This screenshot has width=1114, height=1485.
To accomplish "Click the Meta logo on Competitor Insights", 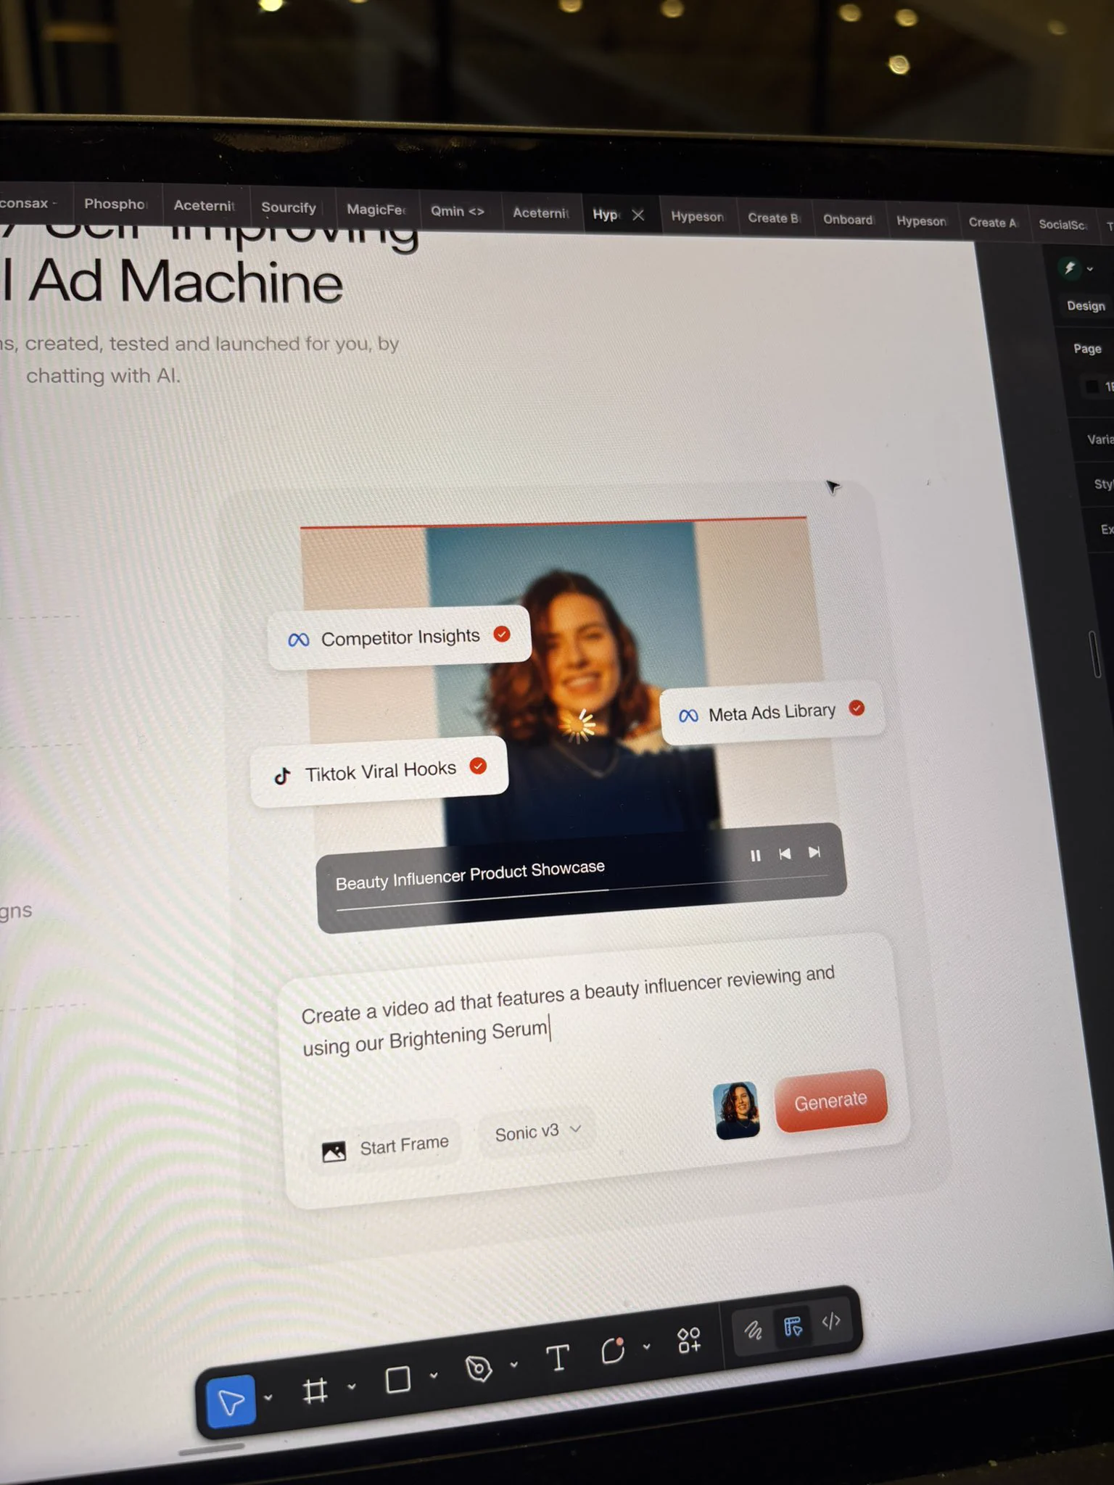I will pyautogui.click(x=299, y=640).
